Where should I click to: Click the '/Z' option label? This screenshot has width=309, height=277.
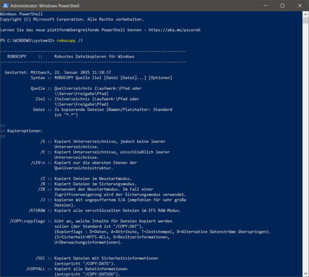tap(43, 178)
